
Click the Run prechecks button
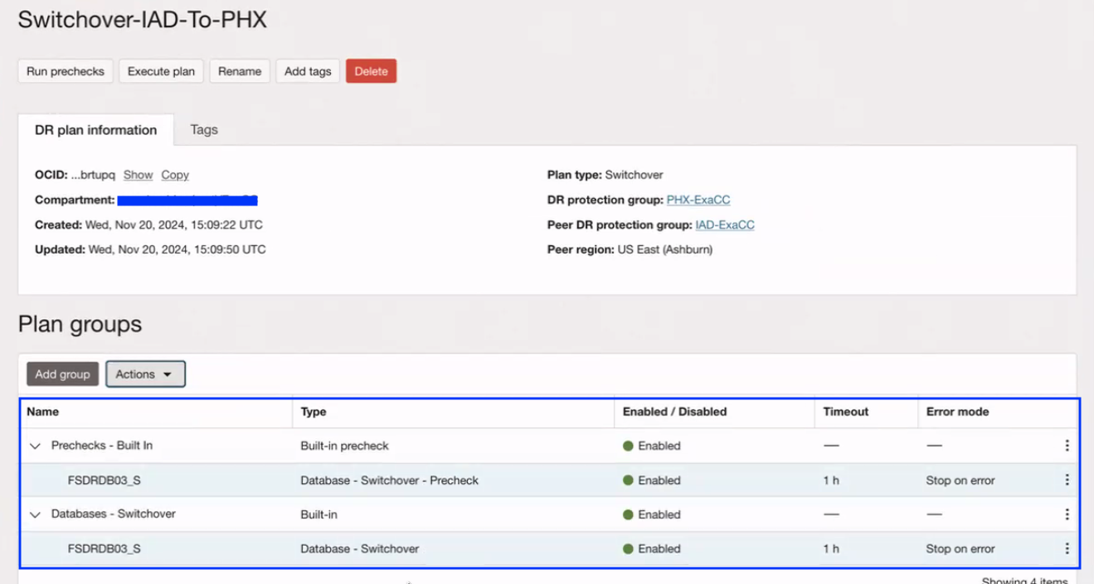tap(66, 71)
